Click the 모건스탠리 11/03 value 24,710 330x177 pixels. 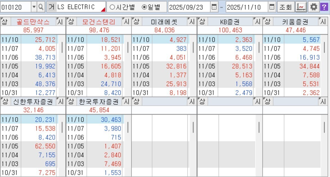click(x=111, y=84)
